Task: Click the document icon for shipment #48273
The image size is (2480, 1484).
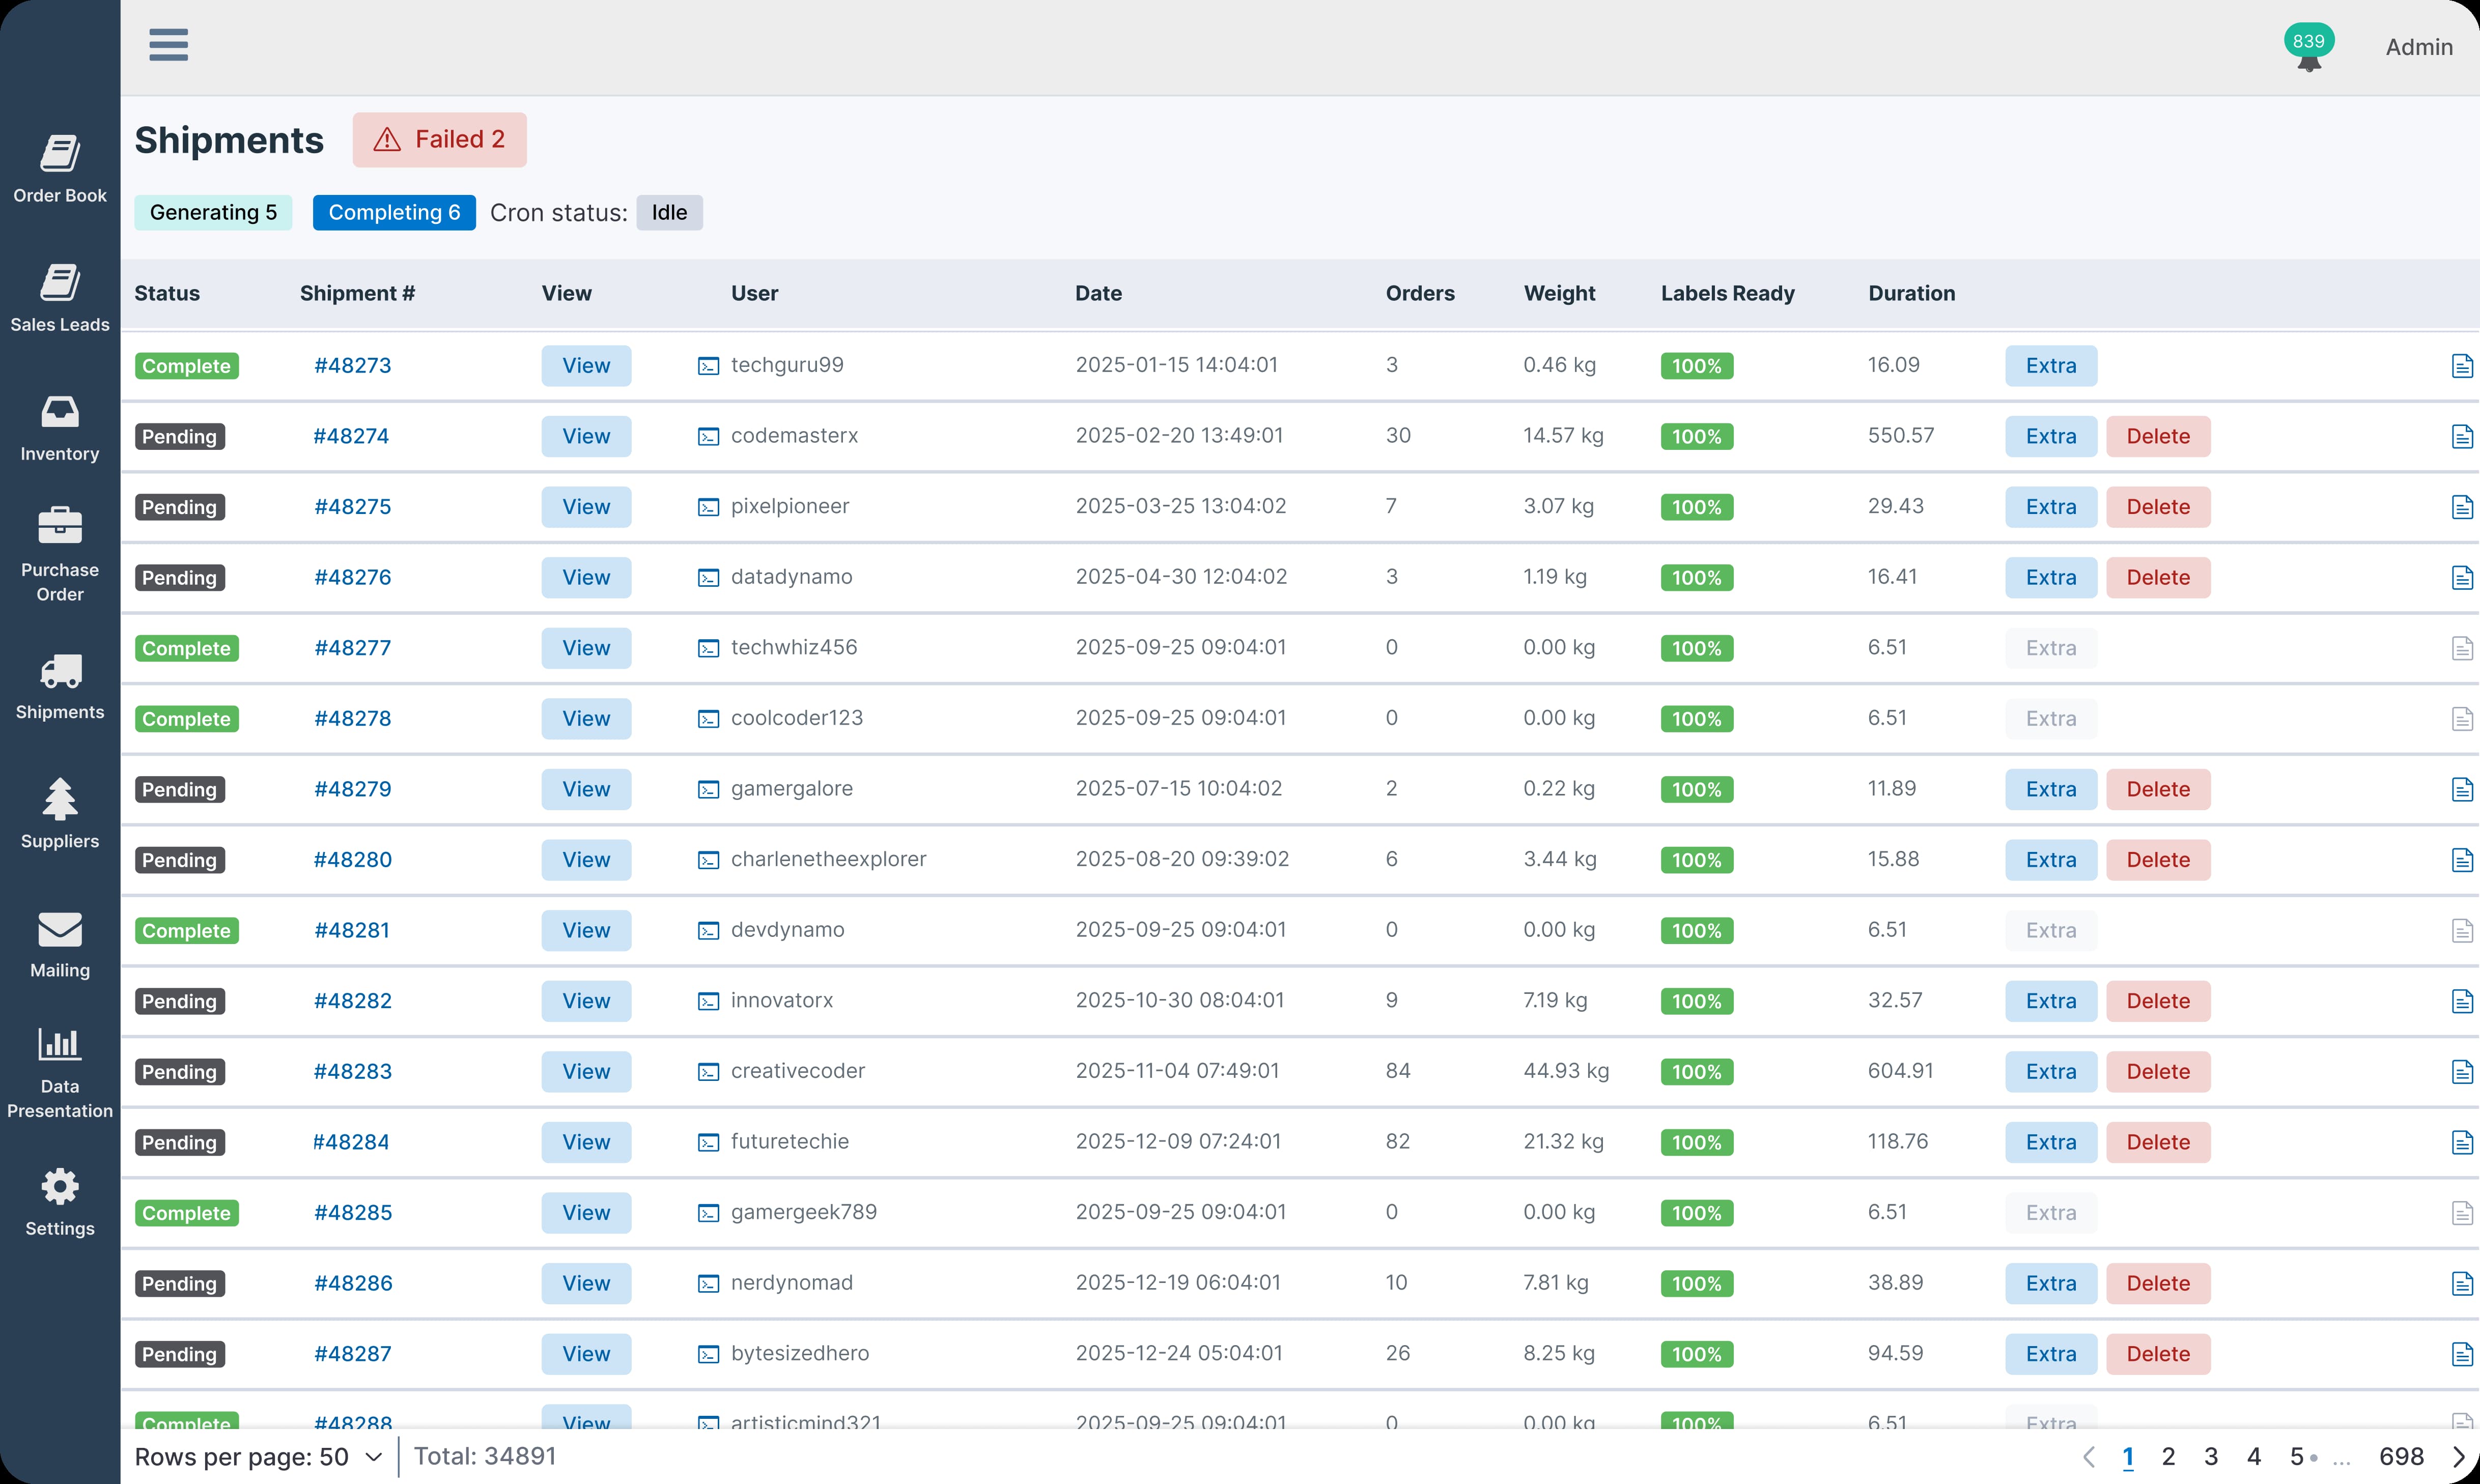Action: 2462,366
